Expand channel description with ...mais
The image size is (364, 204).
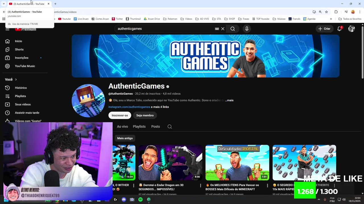[229, 100]
